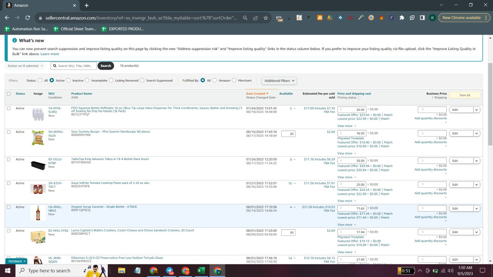Select Fulfilled By Amazon radio button
Image resolution: width=493 pixels, height=277 pixels.
(215, 80)
